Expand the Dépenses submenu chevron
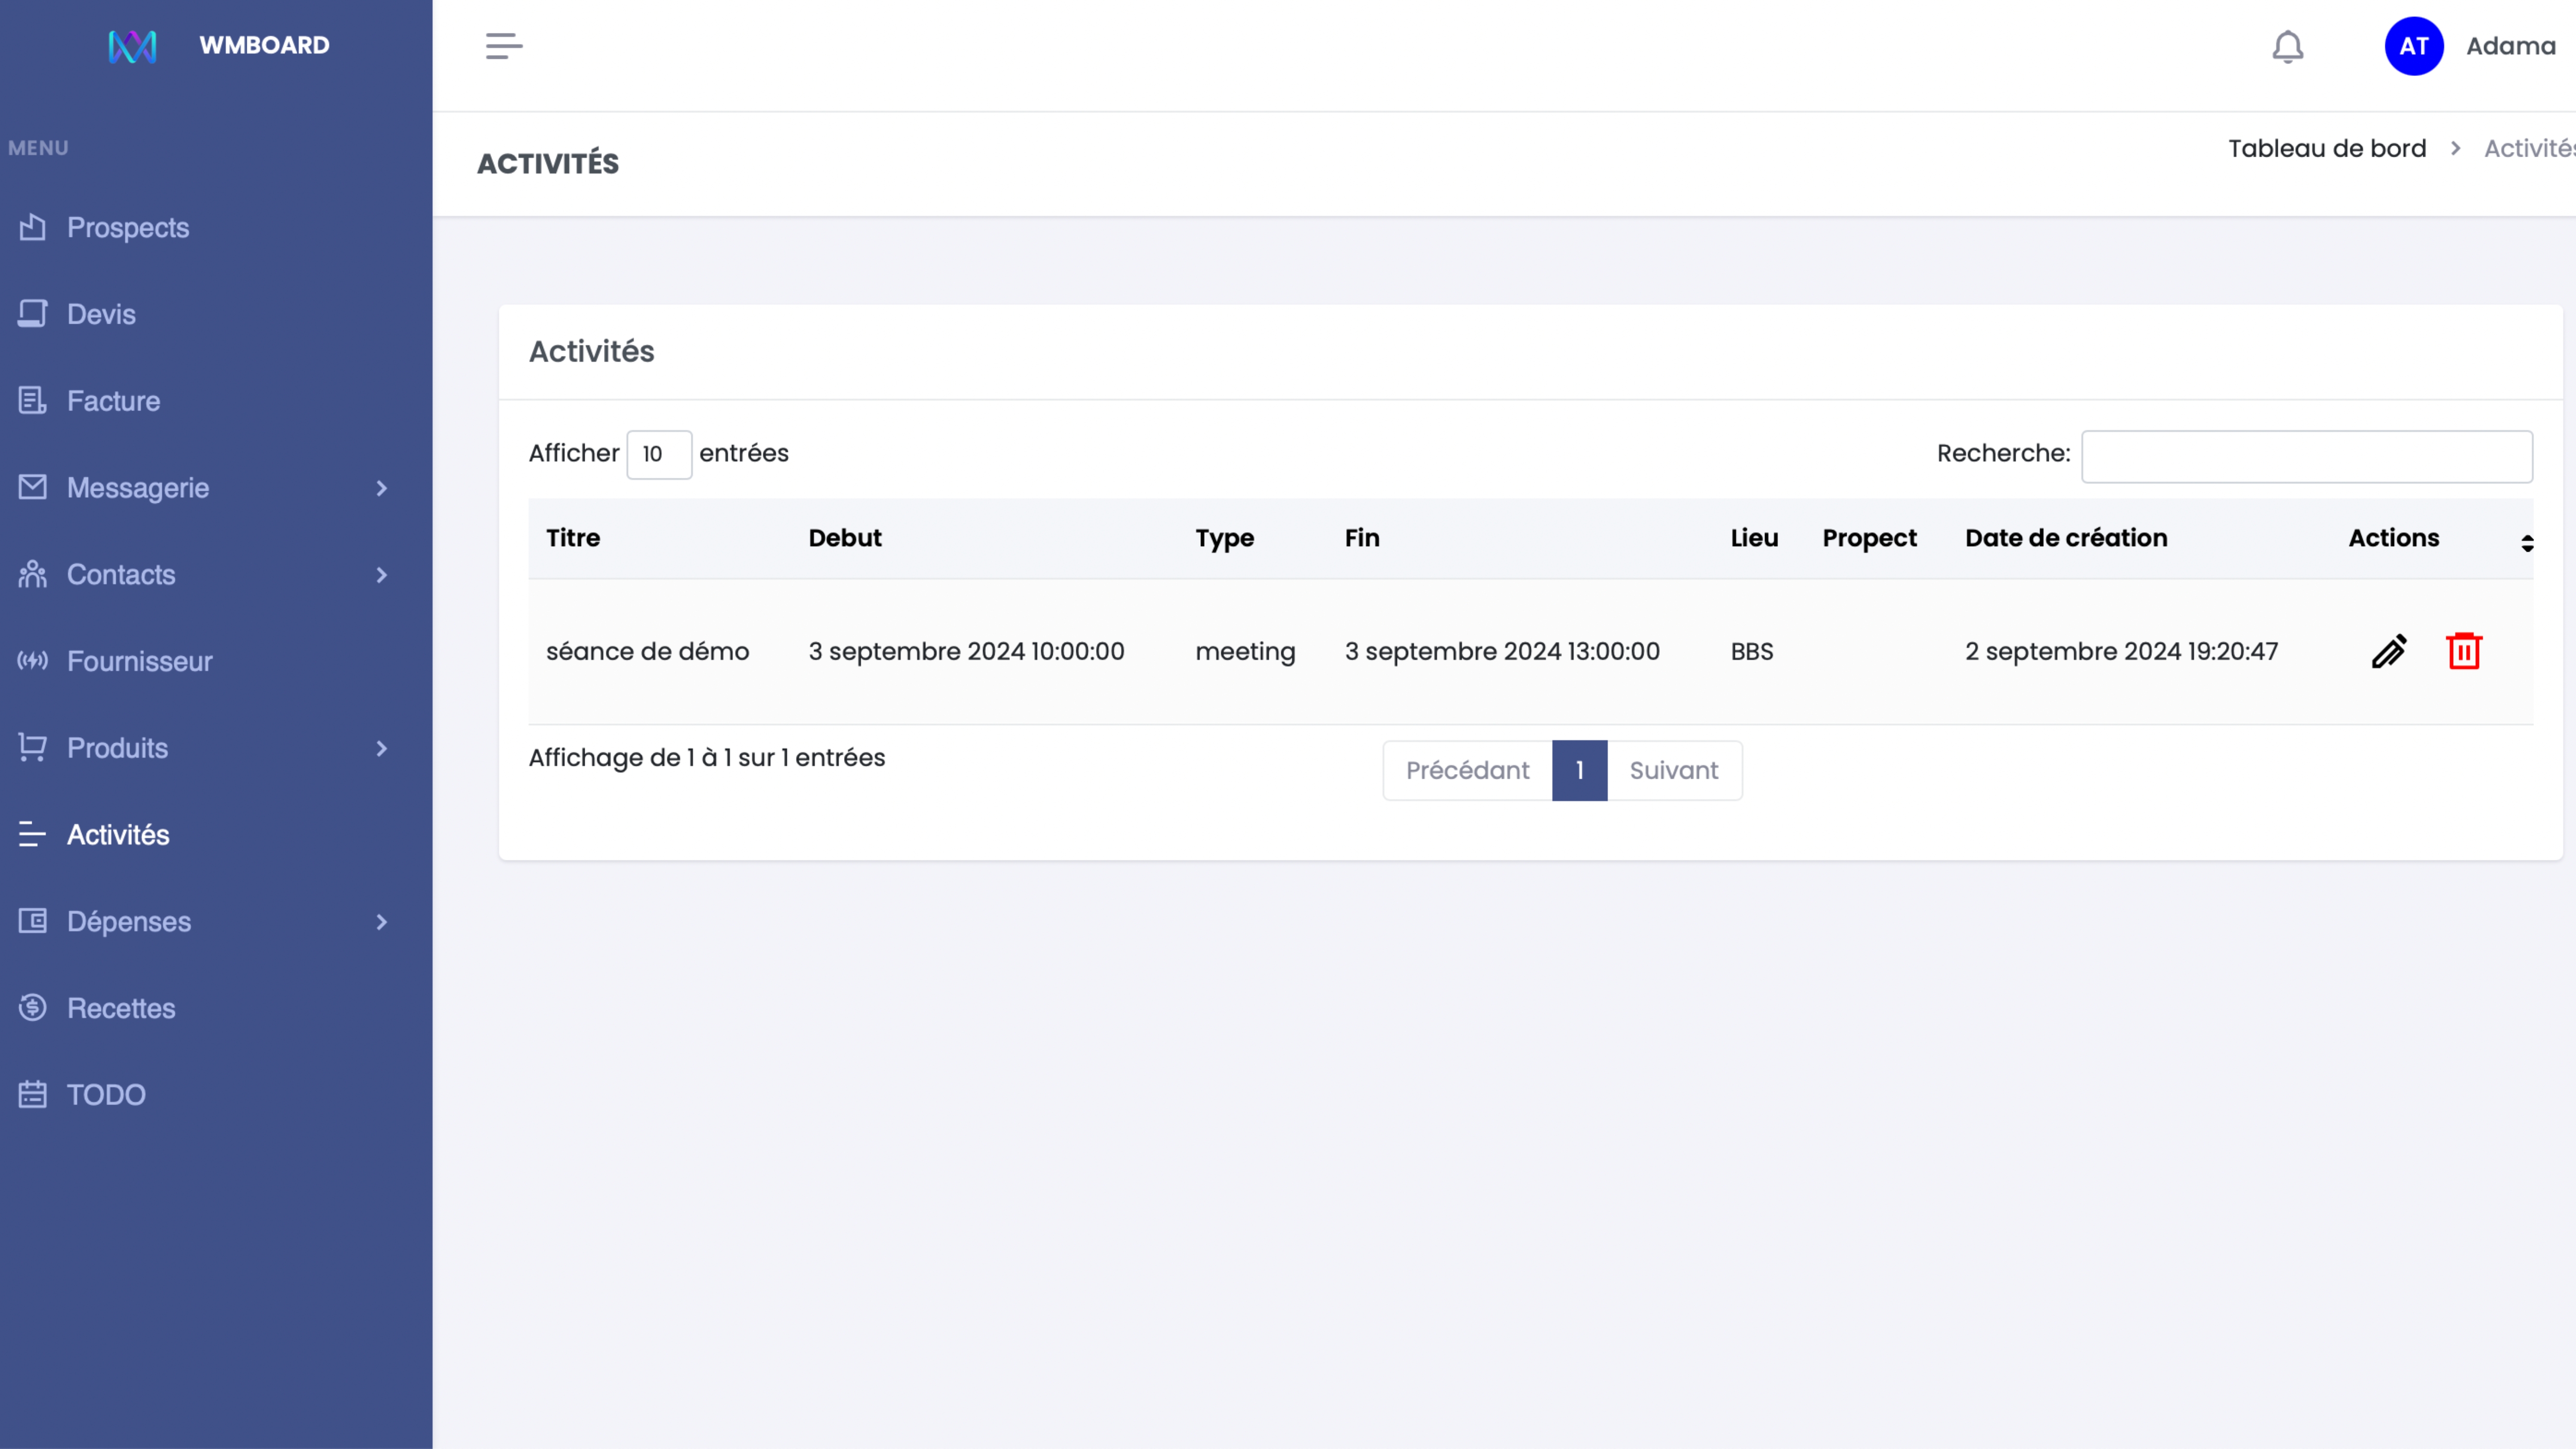 click(x=381, y=922)
